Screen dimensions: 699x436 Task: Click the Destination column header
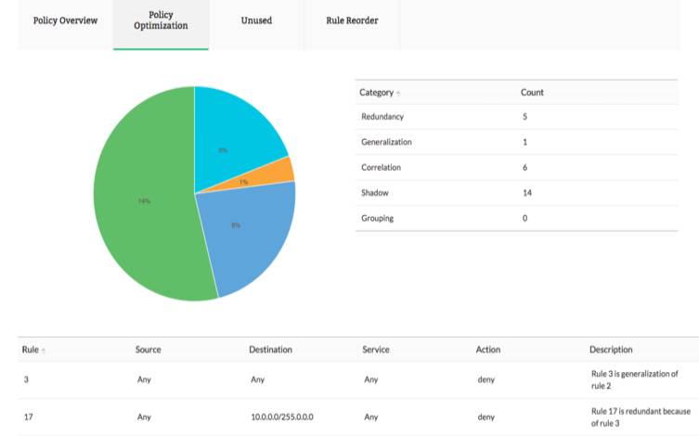[x=270, y=350]
